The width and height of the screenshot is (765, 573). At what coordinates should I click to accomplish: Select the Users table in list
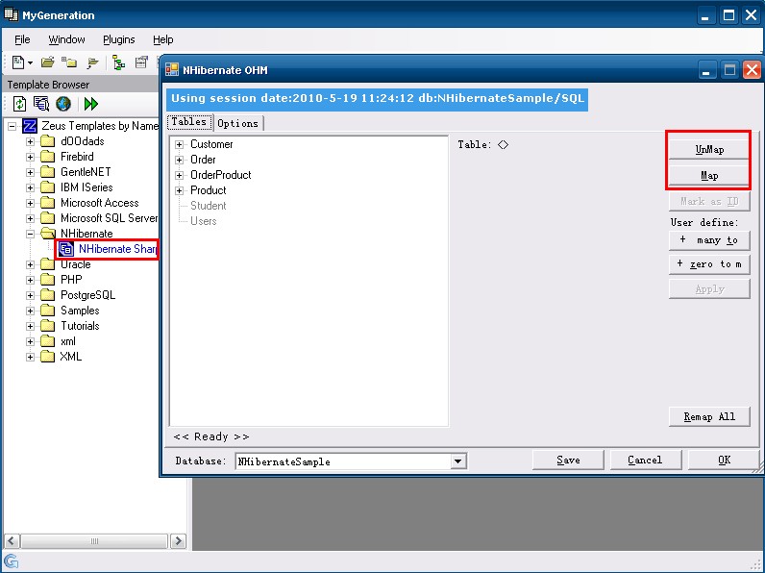click(x=204, y=221)
